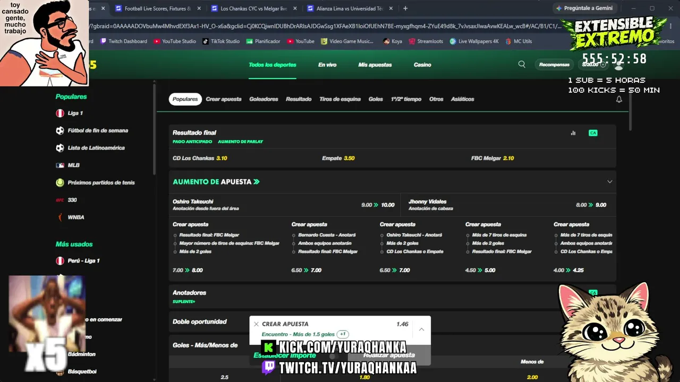Click the Peru flag icon beside Liga 1
The width and height of the screenshot is (680, 382).
[x=60, y=113]
